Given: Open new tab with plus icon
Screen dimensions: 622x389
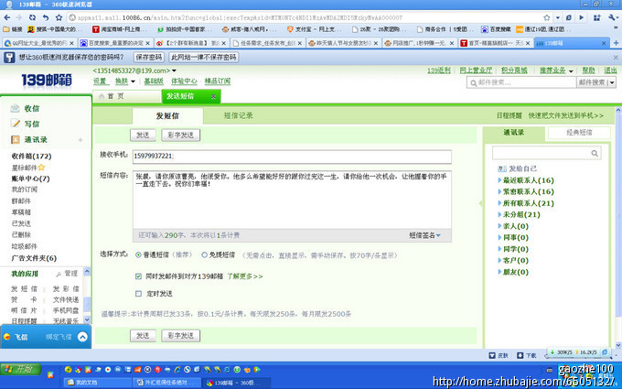Looking at the screenshot, I should 616,43.
